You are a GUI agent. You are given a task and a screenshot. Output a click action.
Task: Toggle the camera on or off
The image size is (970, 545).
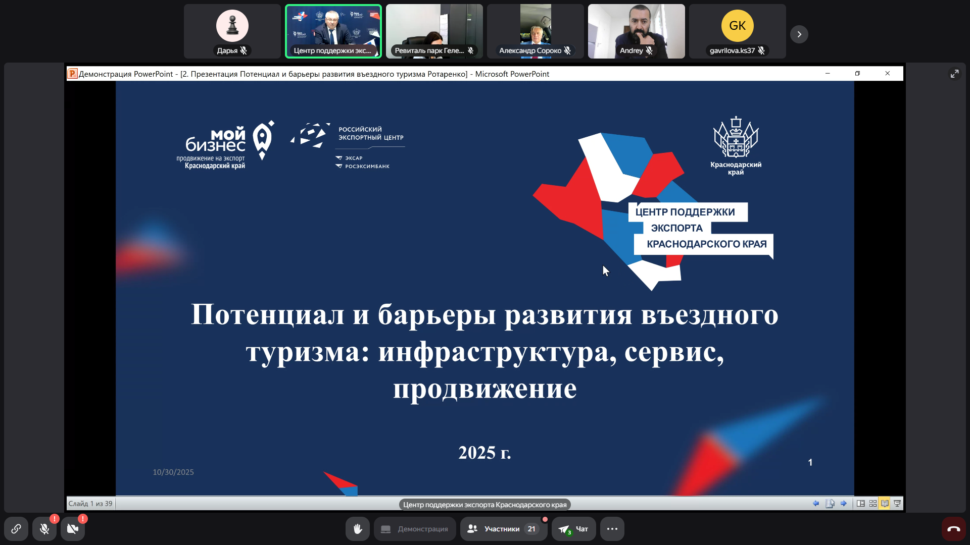(x=73, y=529)
